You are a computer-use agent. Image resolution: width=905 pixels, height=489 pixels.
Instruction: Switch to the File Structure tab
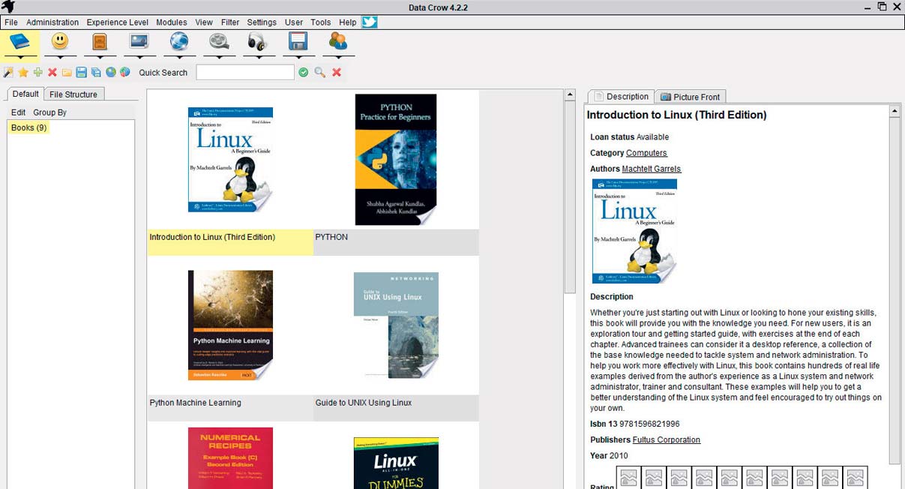pyautogui.click(x=73, y=94)
